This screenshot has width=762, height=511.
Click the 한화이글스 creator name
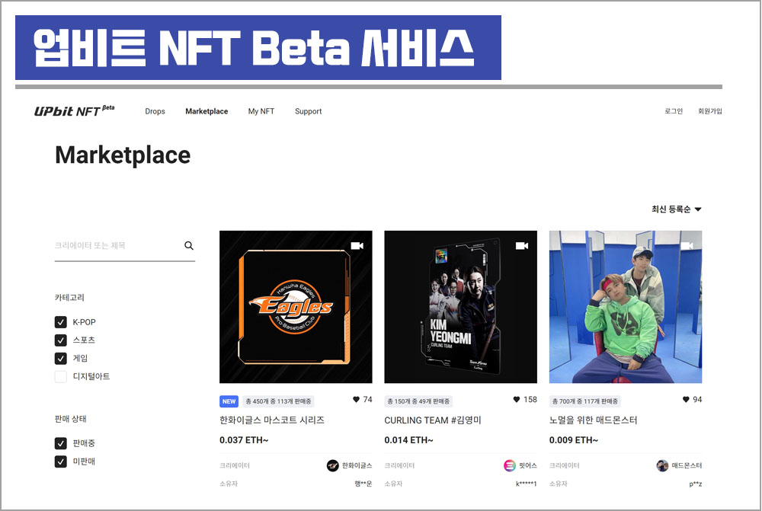click(x=357, y=466)
